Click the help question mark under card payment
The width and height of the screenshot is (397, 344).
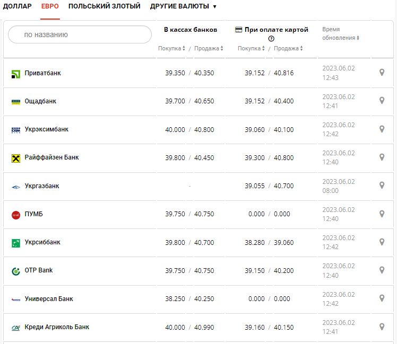click(x=271, y=39)
